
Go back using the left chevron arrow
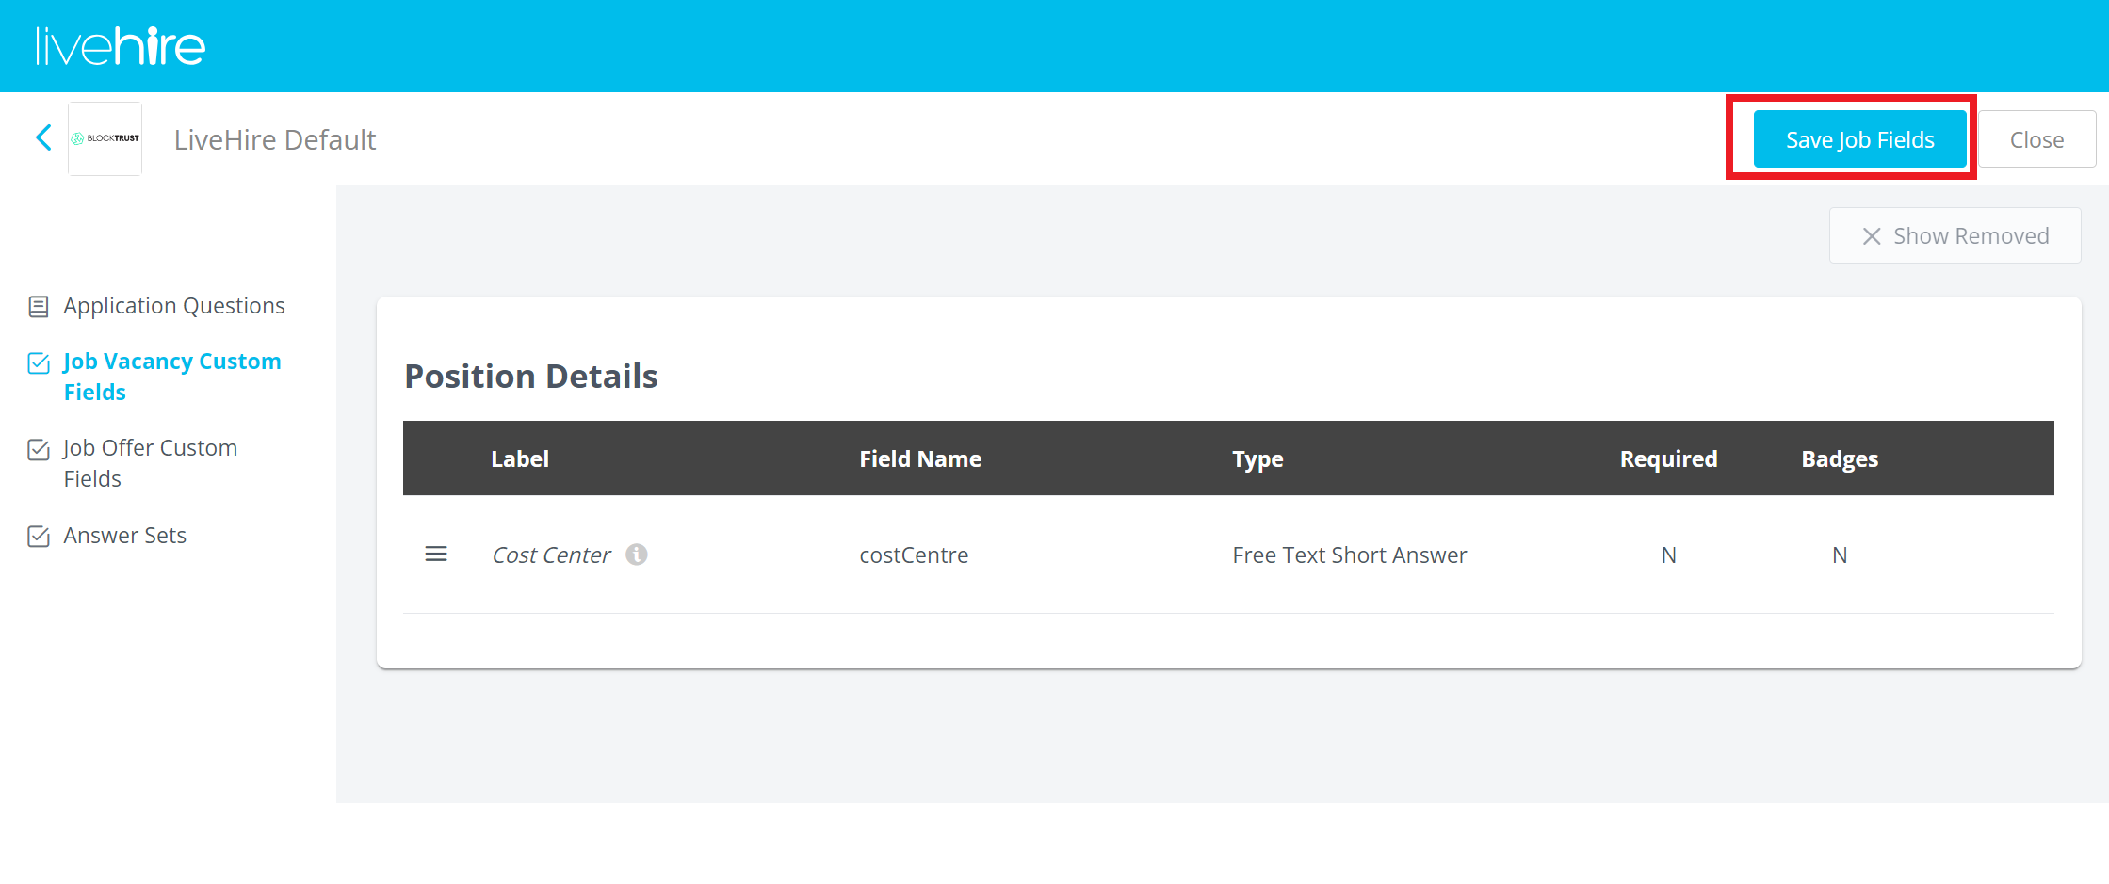pos(43,138)
